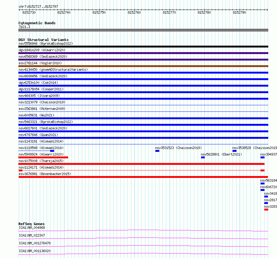This screenshot has width=277, height=258.
Task: Open ICA1|NM_004968 transcript label
Action: [32, 228]
